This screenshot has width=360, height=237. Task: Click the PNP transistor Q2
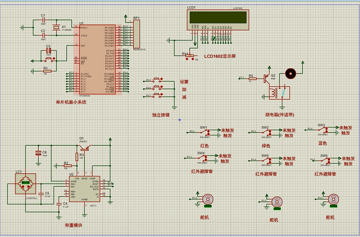[266, 77]
